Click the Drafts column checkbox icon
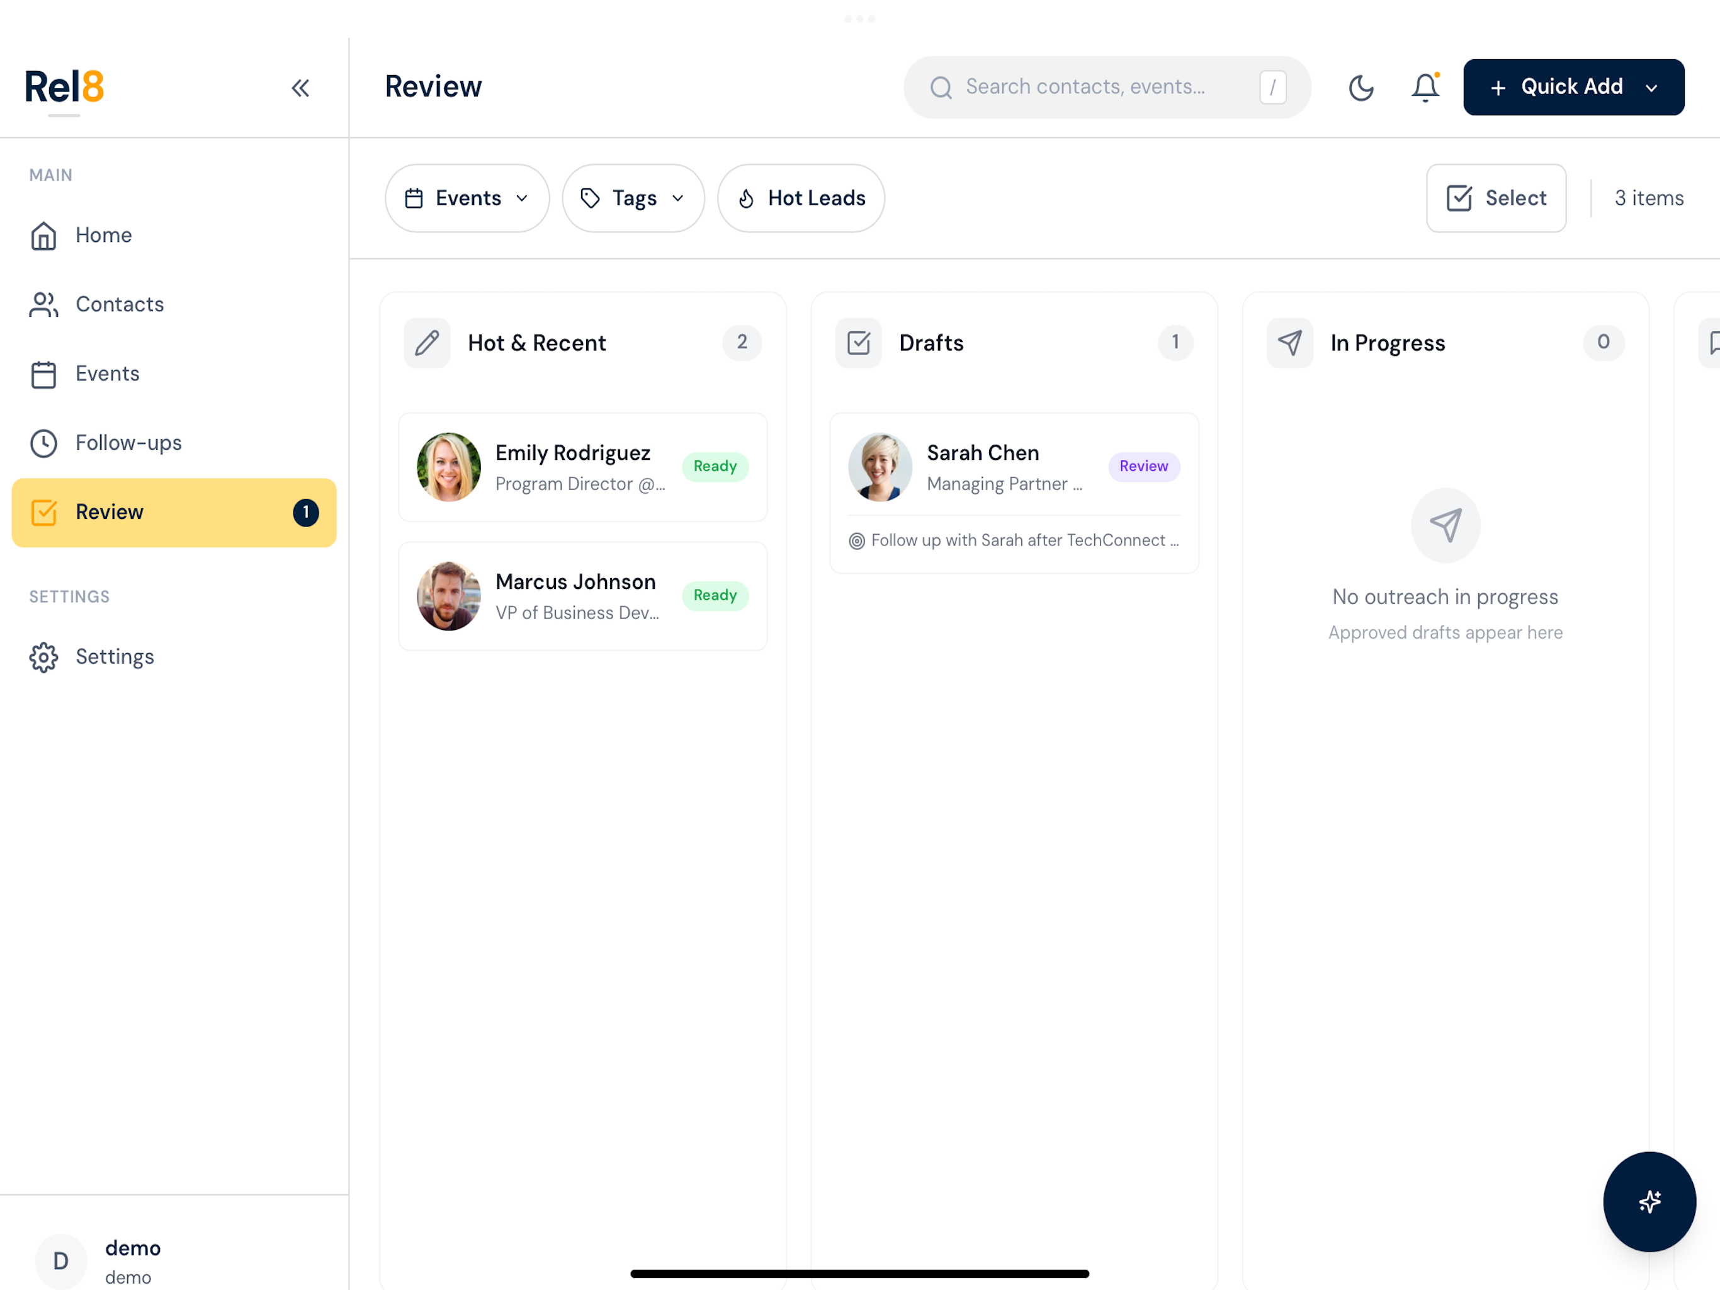1720x1290 pixels. pos(859,342)
